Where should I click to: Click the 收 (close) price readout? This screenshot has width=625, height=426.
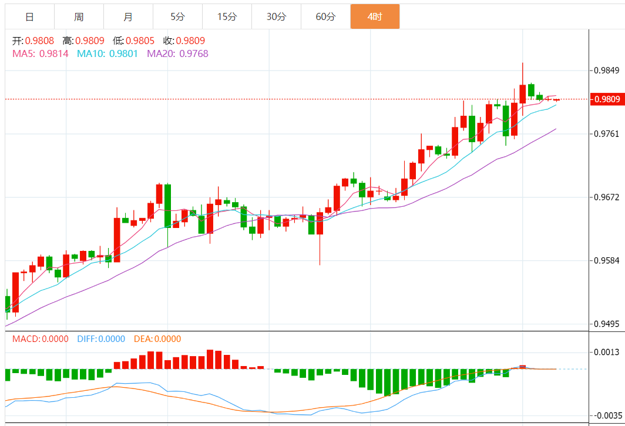(x=184, y=41)
